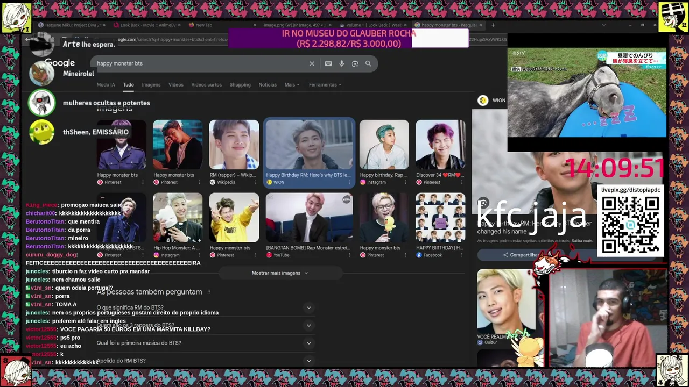Open '[BANGTAN BOMB] Rap Monster estrei...' link
Image resolution: width=689 pixels, height=387 pixels.
click(308, 248)
